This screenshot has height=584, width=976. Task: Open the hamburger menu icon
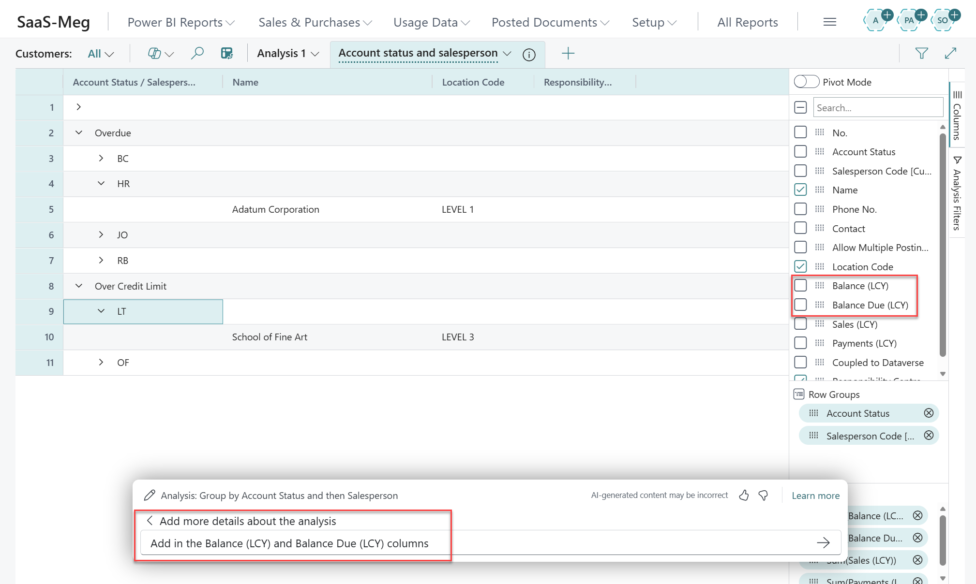(829, 22)
